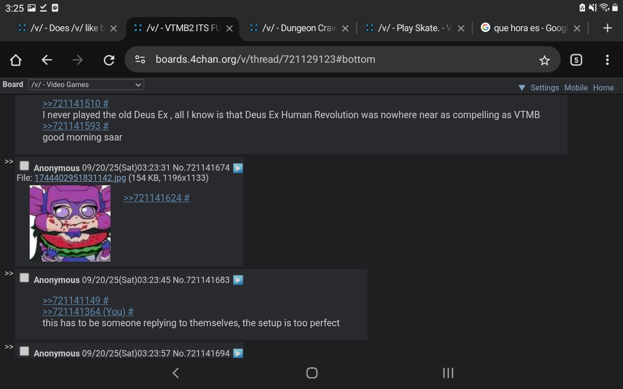
Task: Open Chrome three-dot menu
Action: coord(607,60)
